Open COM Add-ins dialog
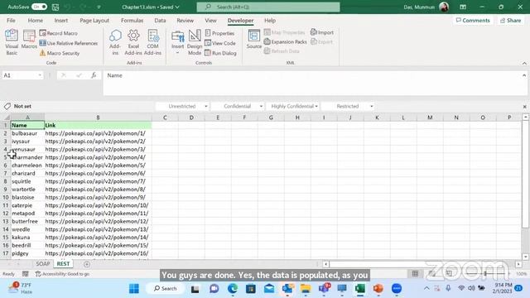This screenshot has height=298, width=530. point(152,42)
